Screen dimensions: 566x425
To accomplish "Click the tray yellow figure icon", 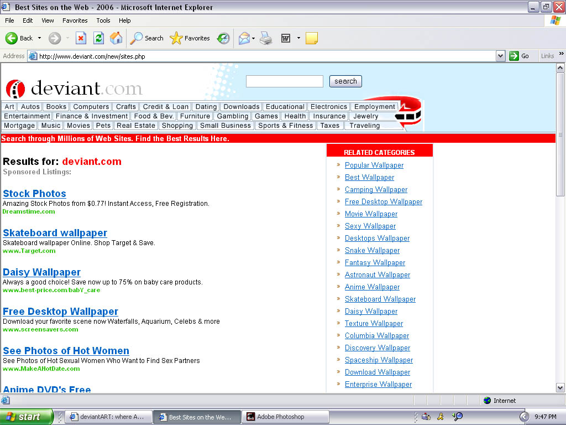I will (441, 417).
